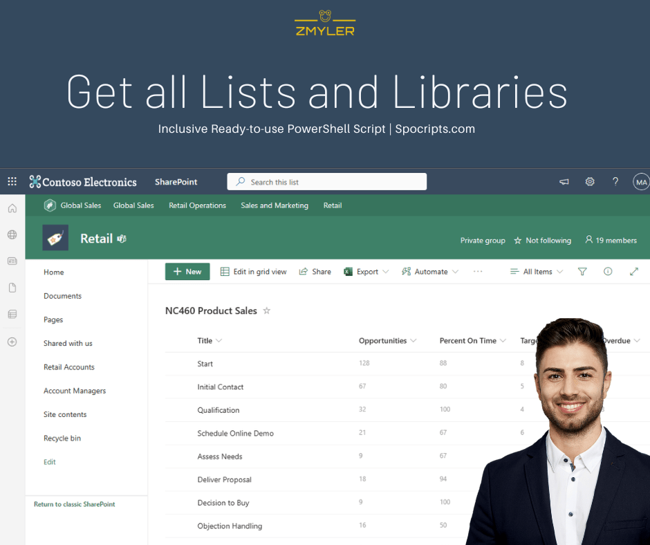Open the Sales and Marketing navigation item
Viewport: 650px width, 545px height.
274,205
